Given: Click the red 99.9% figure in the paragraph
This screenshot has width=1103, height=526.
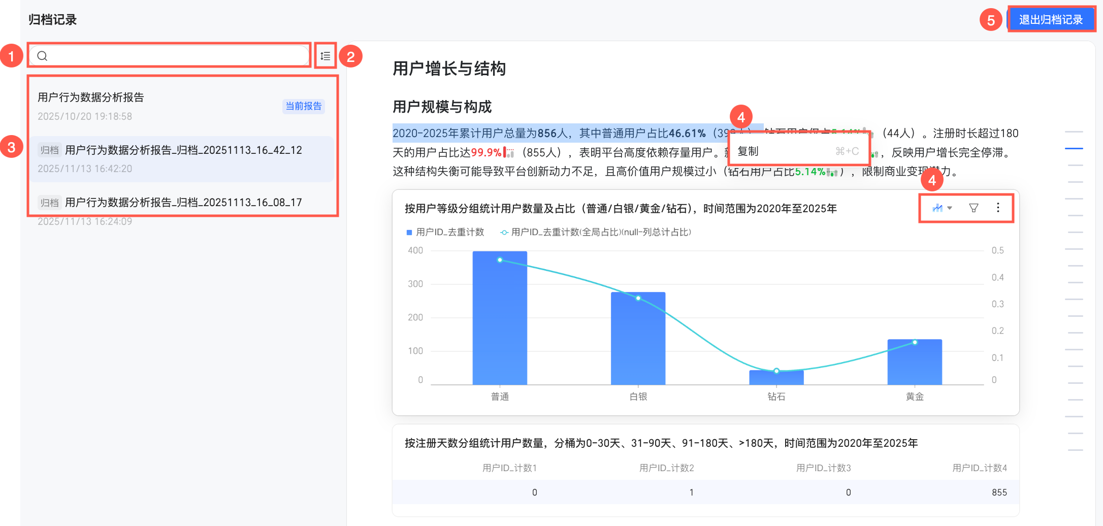Looking at the screenshot, I should pos(486,152).
